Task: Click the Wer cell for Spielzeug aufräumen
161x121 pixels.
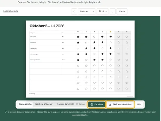Action: point(67,60)
